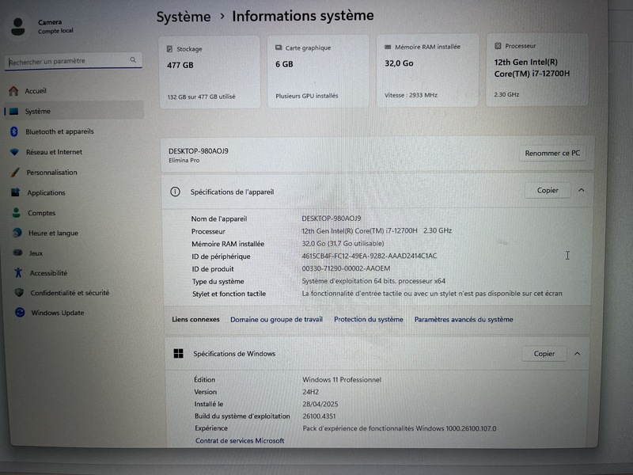Select Bluetooth et appareils menu entry
The width and height of the screenshot is (633, 475).
74,131
